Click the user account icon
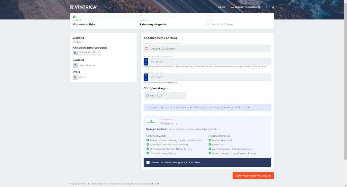The height and width of the screenshot is (187, 347). 267,7
